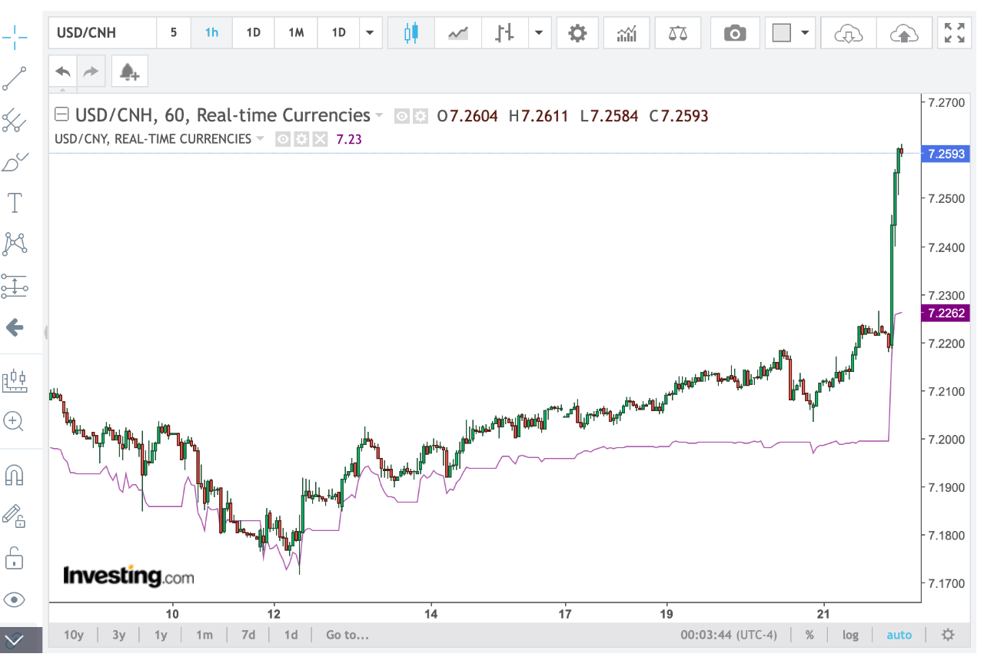Toggle auto scale option
This screenshot has width=984, height=657.
pos(899,635)
